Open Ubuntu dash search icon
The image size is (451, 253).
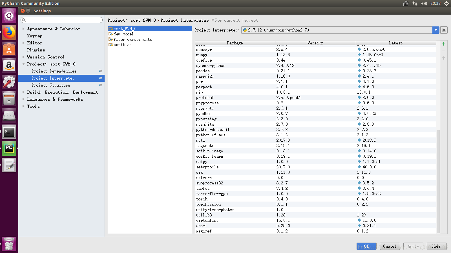click(9, 16)
